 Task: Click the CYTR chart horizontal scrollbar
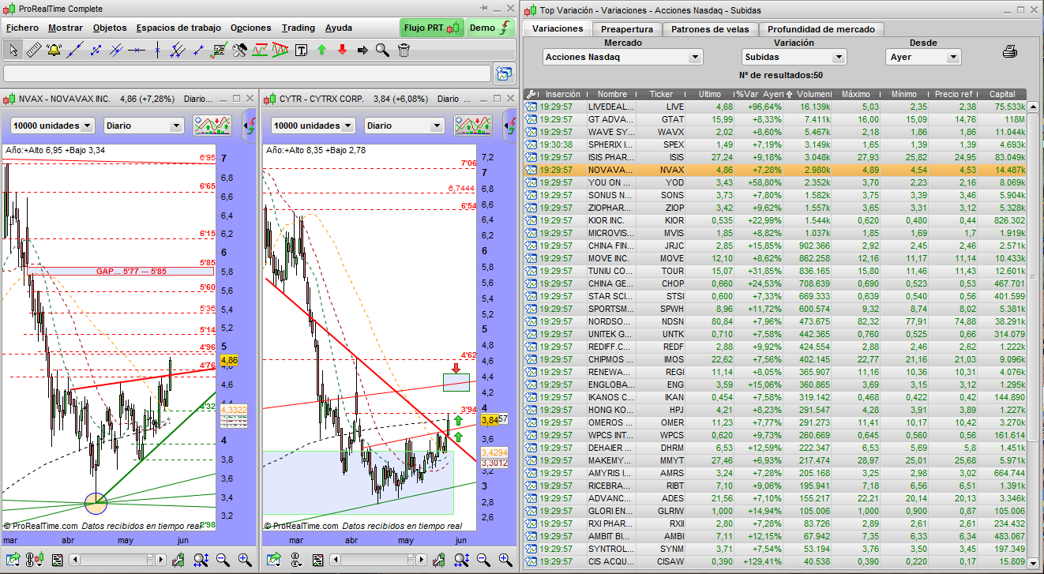(x=377, y=560)
